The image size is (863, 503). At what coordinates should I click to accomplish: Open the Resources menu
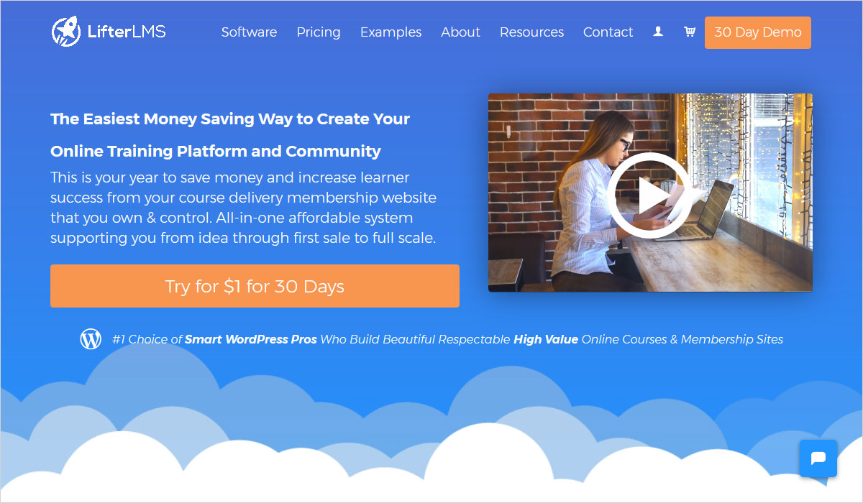[531, 32]
